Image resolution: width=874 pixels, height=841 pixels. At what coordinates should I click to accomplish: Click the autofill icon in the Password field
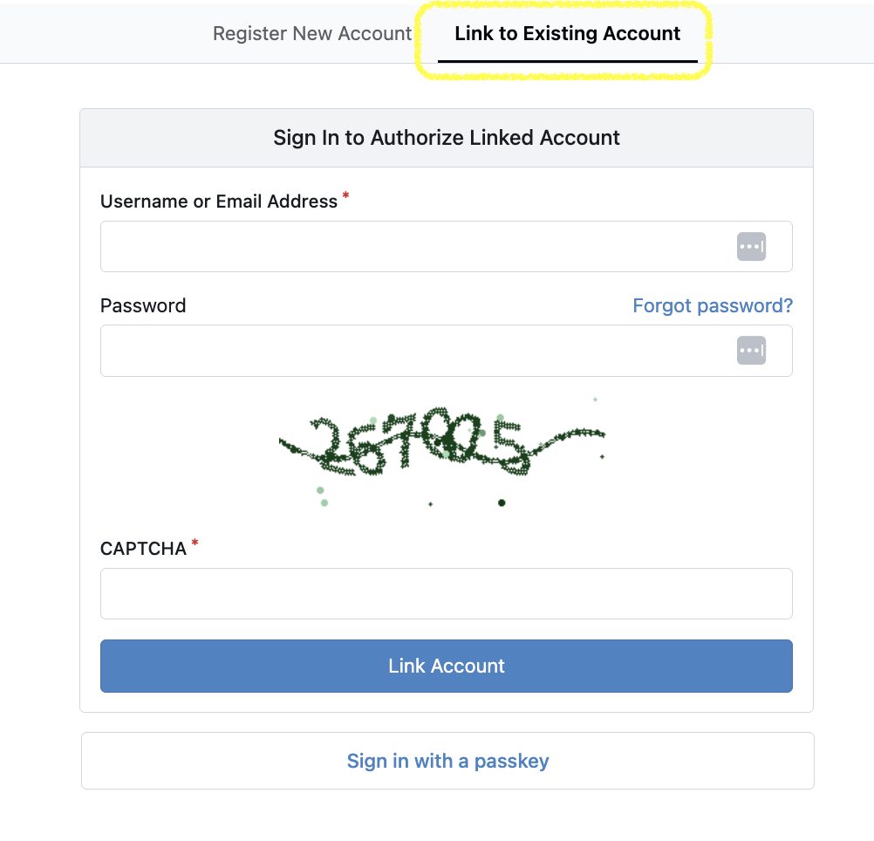(x=751, y=351)
